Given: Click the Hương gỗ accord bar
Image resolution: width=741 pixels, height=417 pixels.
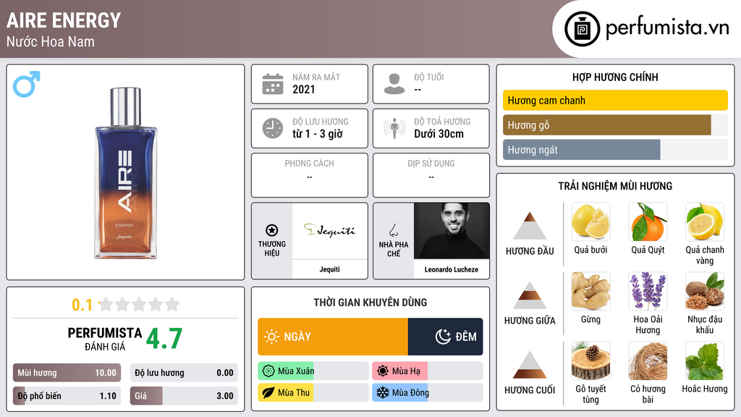Looking at the screenshot, I should (615, 125).
